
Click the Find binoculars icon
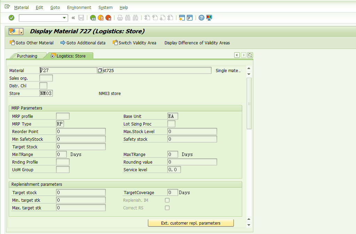[x=128, y=18]
